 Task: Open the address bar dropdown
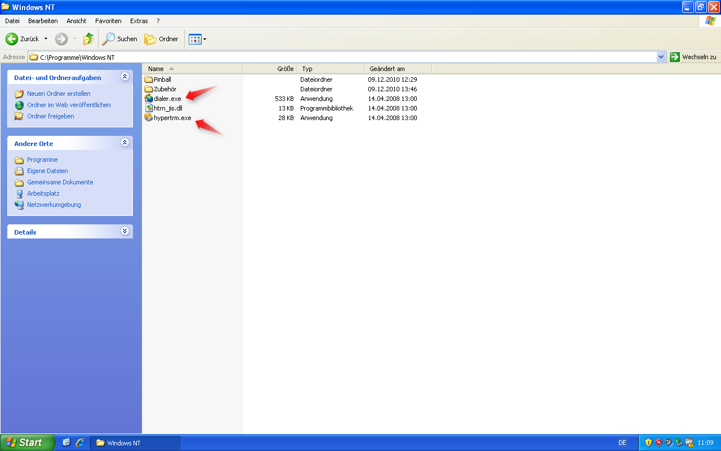(x=661, y=56)
